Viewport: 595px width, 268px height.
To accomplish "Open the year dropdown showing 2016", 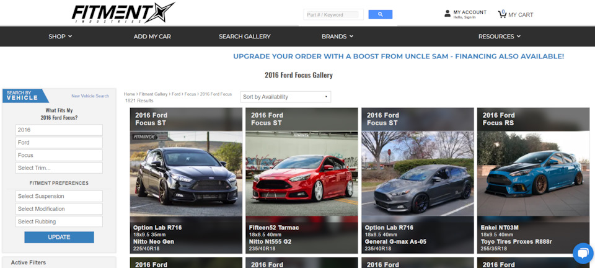I will click(59, 130).
